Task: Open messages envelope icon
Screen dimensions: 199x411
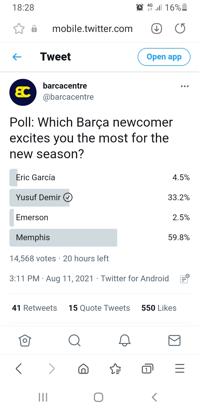Action: (x=174, y=340)
